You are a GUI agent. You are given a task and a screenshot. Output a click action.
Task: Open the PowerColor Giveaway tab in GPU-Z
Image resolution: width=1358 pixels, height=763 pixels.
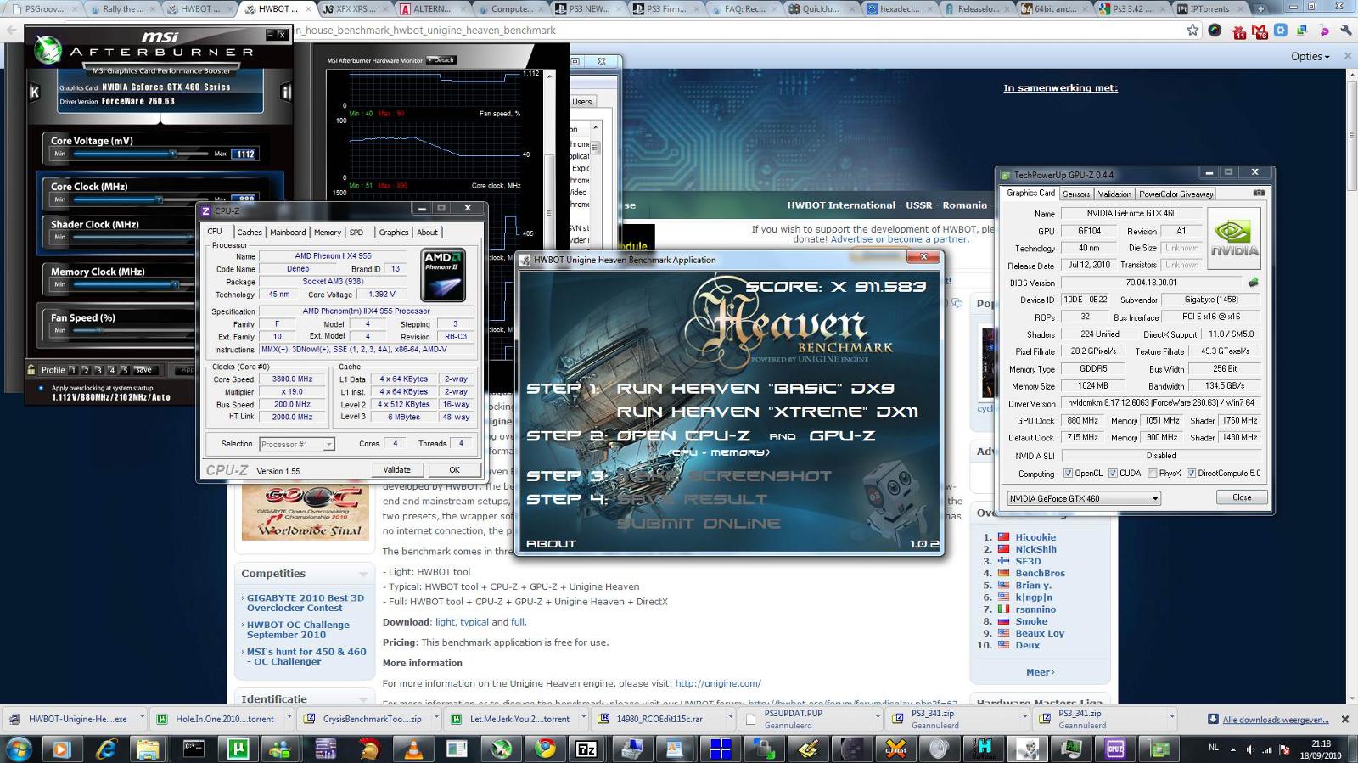click(x=1176, y=194)
